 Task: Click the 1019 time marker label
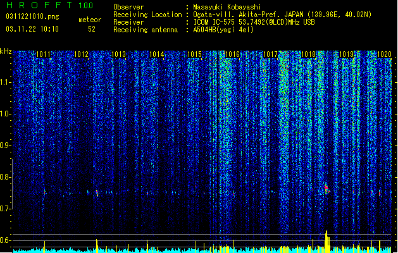[347, 54]
